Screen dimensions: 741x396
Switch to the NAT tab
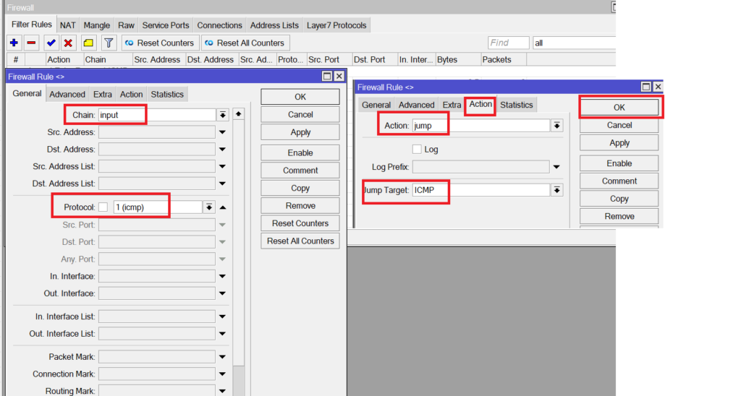click(x=67, y=25)
